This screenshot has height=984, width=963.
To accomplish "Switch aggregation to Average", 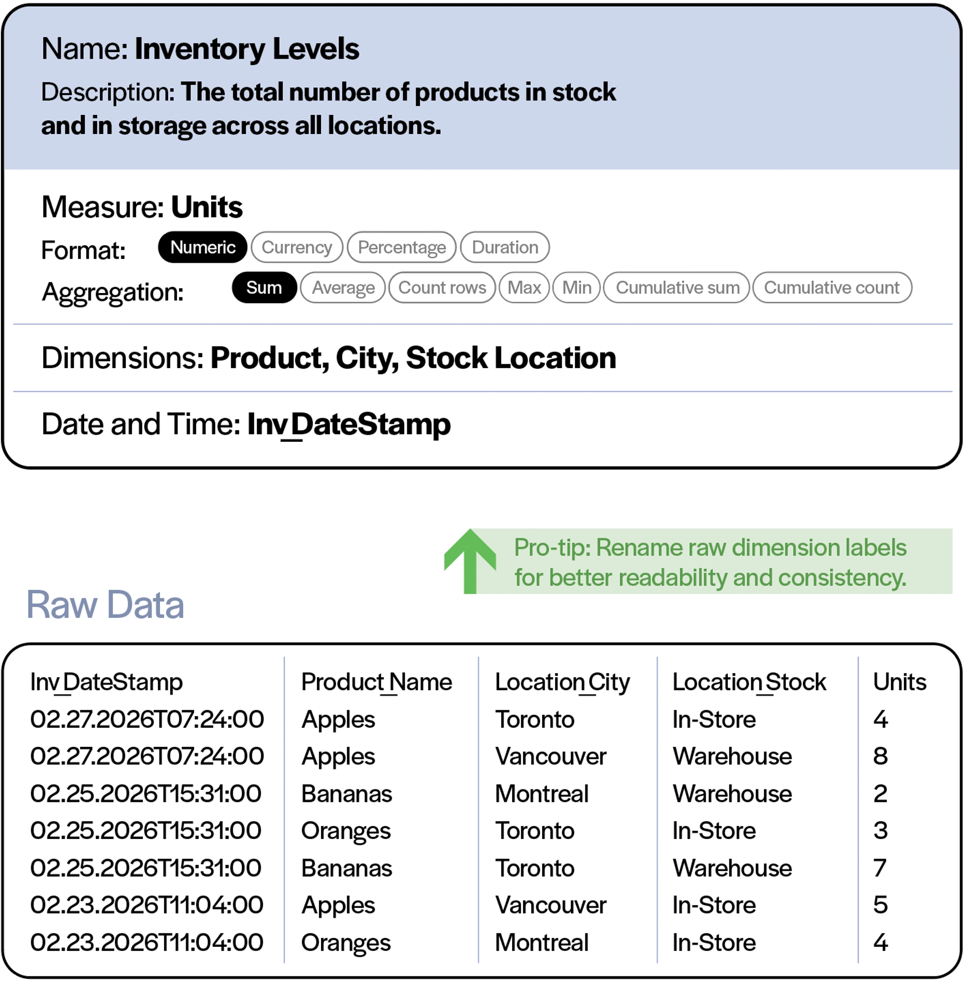I will point(343,288).
